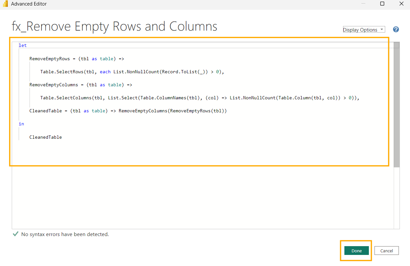410x266 pixels.
Task: Click the 'Advanced Editor' window title text
Action: 29,4
